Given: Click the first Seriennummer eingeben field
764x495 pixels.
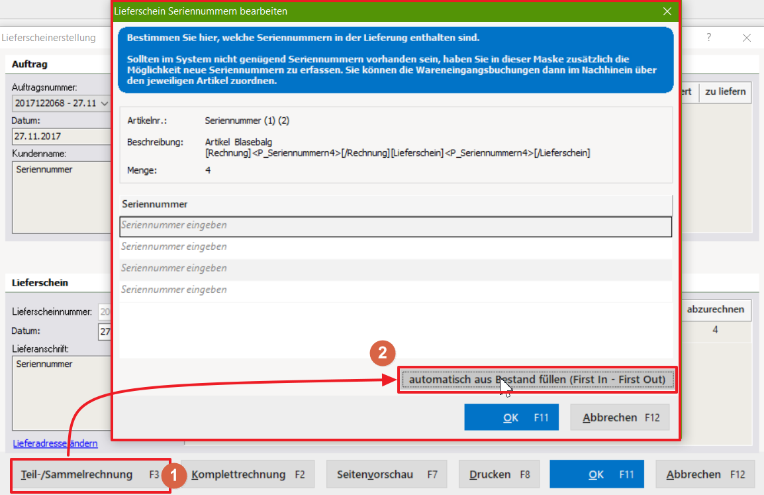Looking at the screenshot, I should (x=396, y=226).
